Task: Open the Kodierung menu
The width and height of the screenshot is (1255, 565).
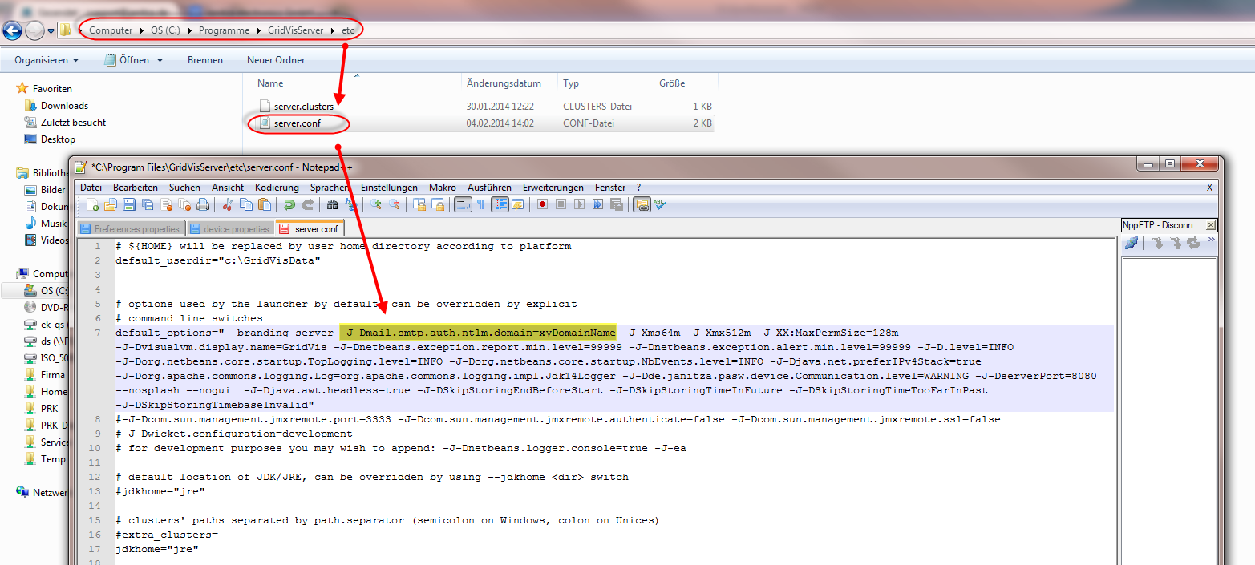Action: [x=277, y=187]
